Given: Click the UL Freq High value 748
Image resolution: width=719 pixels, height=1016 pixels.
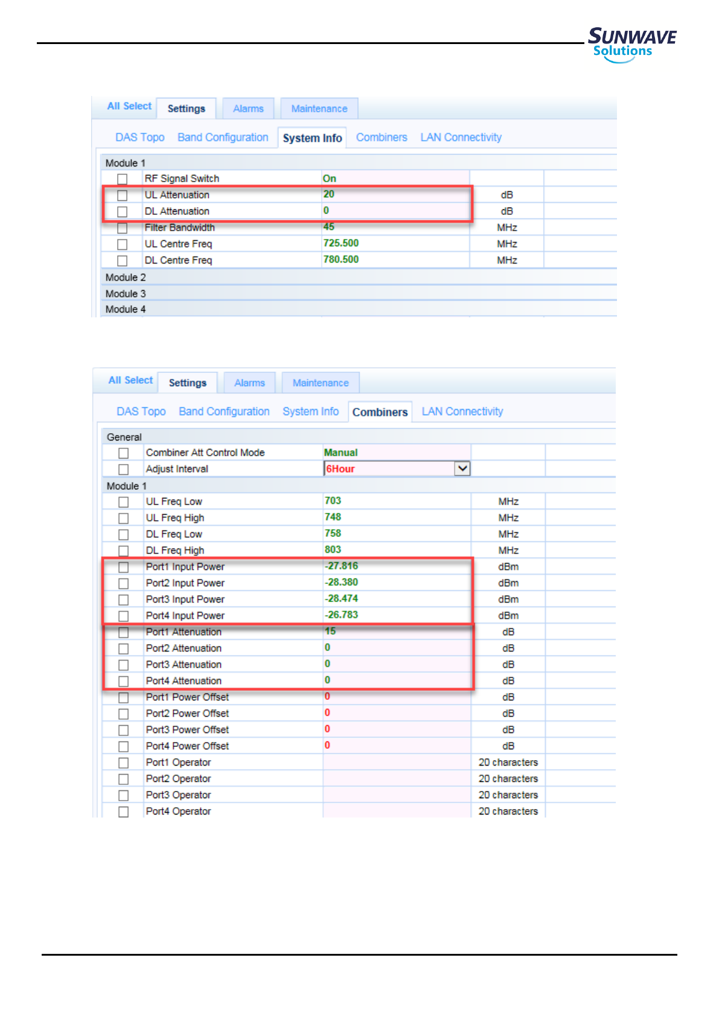Looking at the screenshot, I should pos(333,517).
